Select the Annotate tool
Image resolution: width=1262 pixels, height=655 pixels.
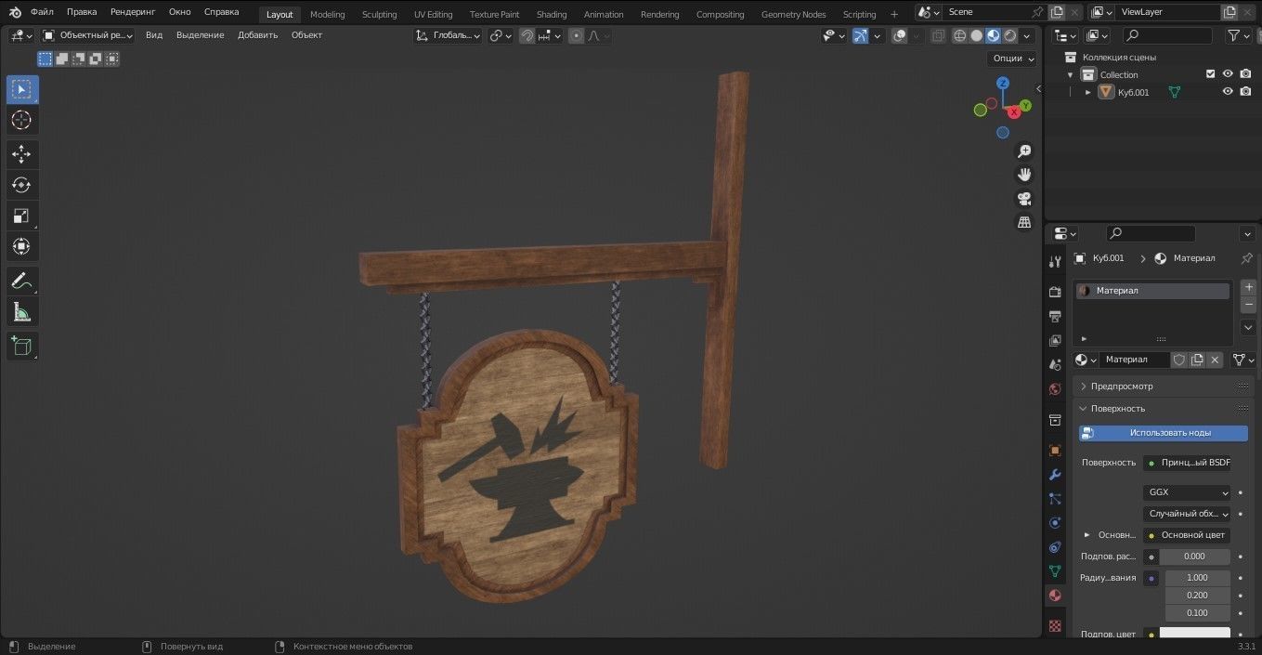(21, 281)
